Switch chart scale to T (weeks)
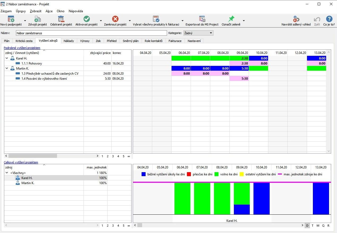Screen dimensions: 337x233 point(312,226)
